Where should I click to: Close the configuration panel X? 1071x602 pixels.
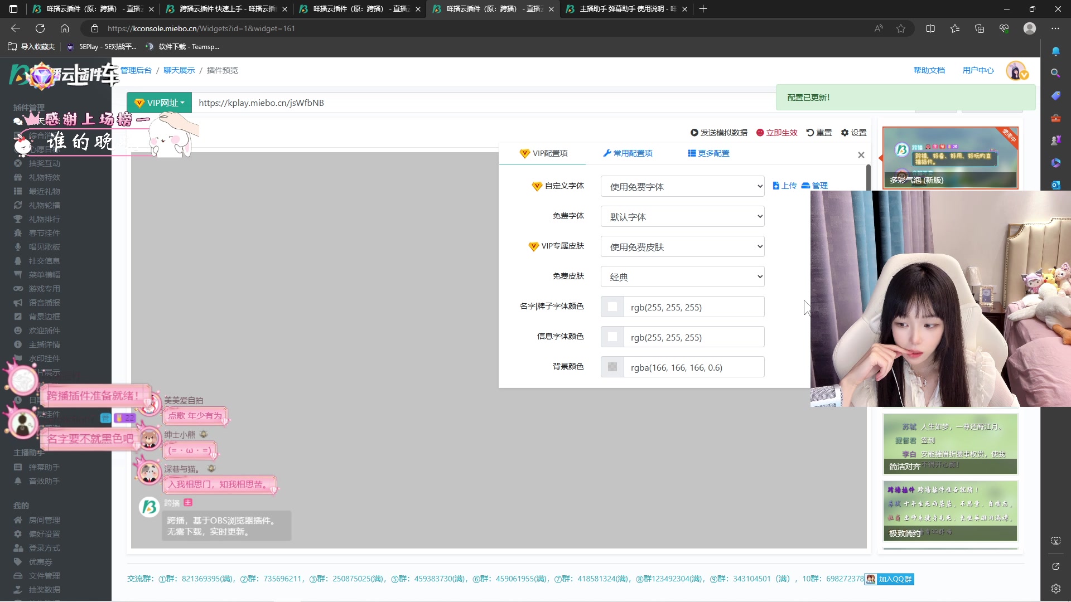click(861, 155)
